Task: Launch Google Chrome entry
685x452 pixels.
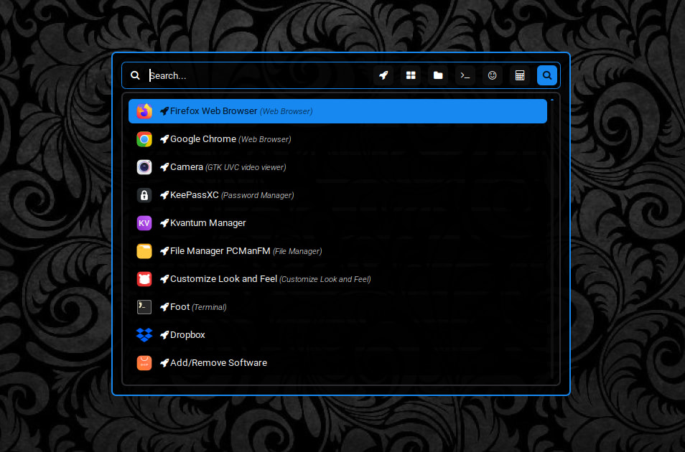Action: [337, 139]
